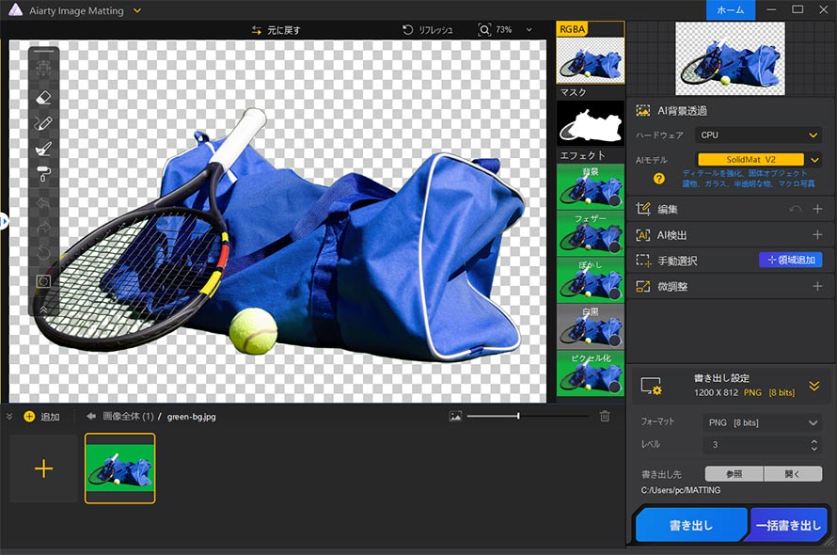Click the 元に戻す compare icon
Image resolution: width=837 pixels, height=555 pixels.
[256, 30]
